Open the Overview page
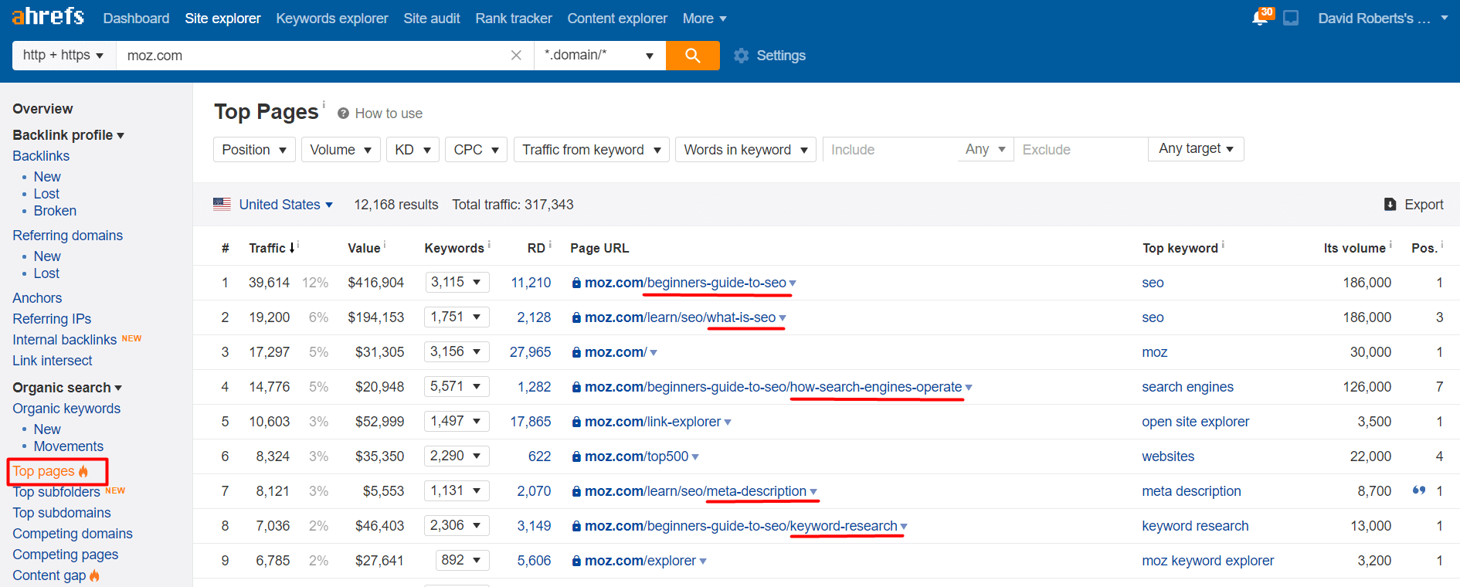1460x587 pixels. pyautogui.click(x=42, y=109)
